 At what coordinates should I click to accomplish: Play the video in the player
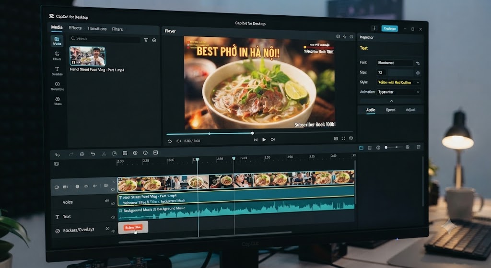point(264,140)
